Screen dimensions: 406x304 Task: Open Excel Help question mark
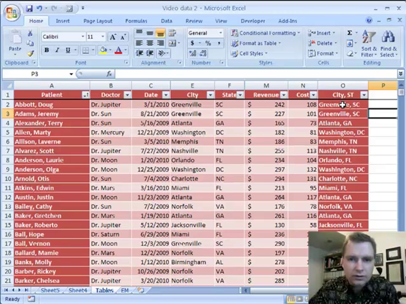pyautogui.click(x=369, y=20)
